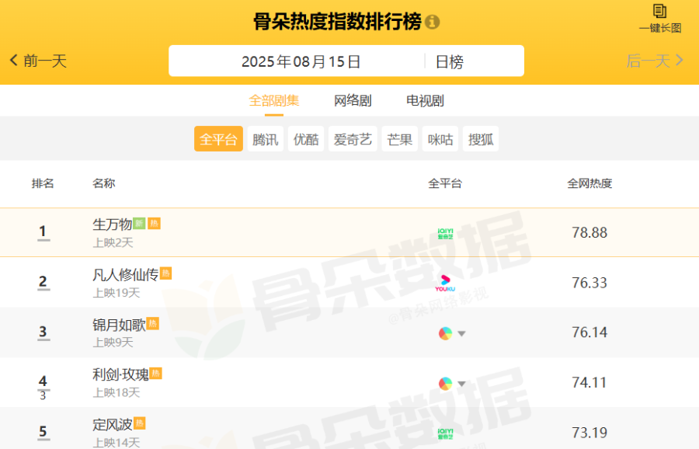Click the iQIYI logo for 生万物
This screenshot has height=449, width=699.
(445, 234)
